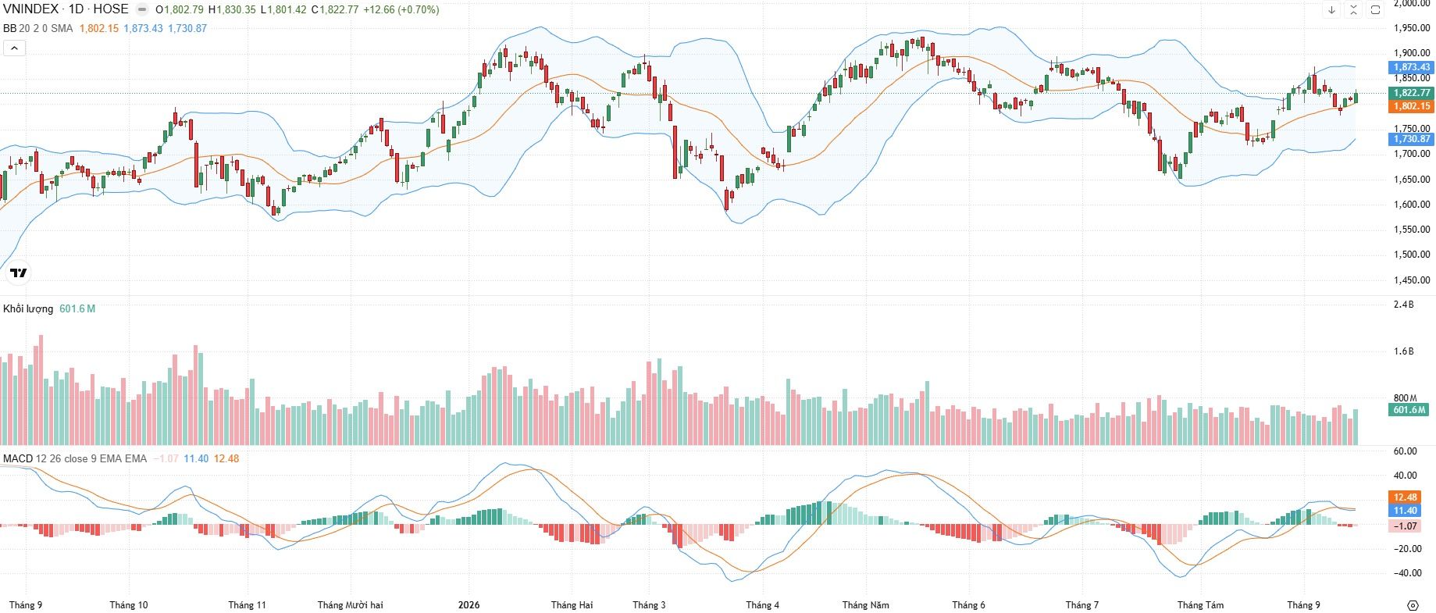The image size is (1436, 613).
Task: Click the Tháng 3 time axis label
Action: pos(649,605)
